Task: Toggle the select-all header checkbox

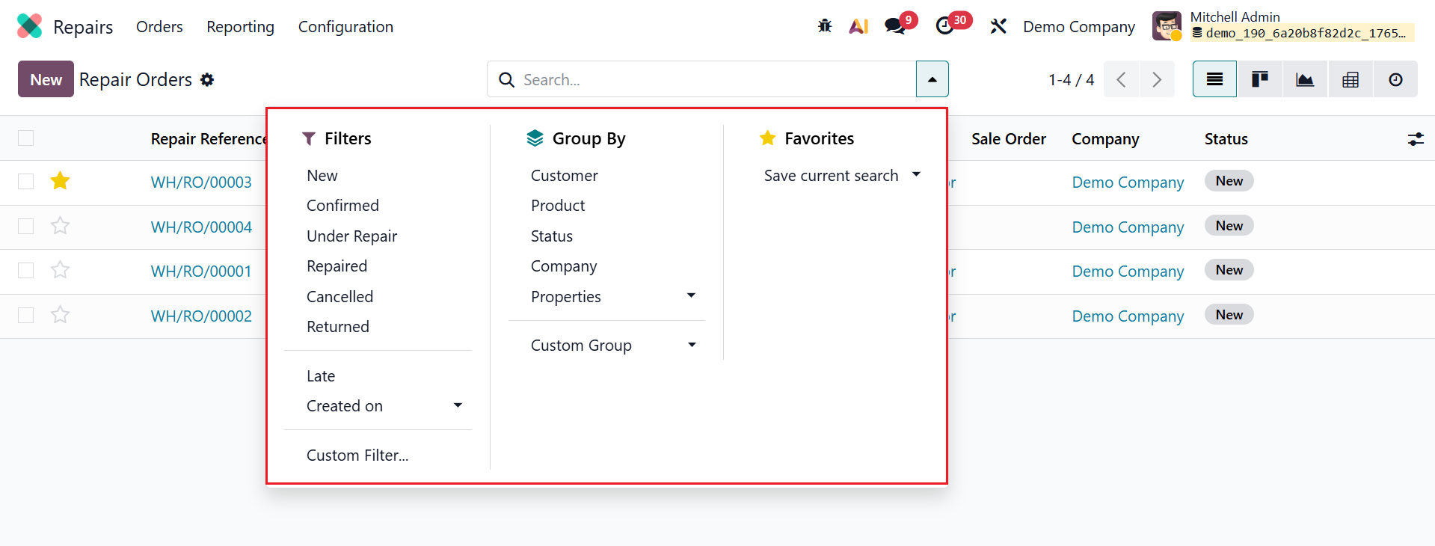Action: 26,138
